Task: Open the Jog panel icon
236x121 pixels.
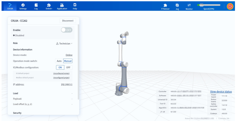Action: pos(177,5)
